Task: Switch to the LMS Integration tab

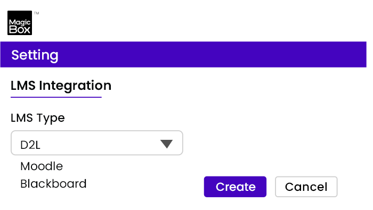Action: point(61,86)
